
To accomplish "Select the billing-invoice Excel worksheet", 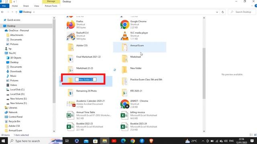I will 139,115.
